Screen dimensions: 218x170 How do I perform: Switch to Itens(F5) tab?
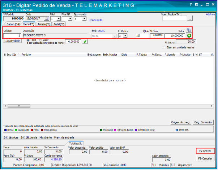point(29,24)
